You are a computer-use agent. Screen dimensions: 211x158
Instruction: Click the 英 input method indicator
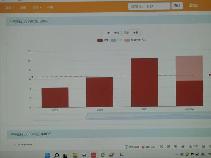coord(203,154)
